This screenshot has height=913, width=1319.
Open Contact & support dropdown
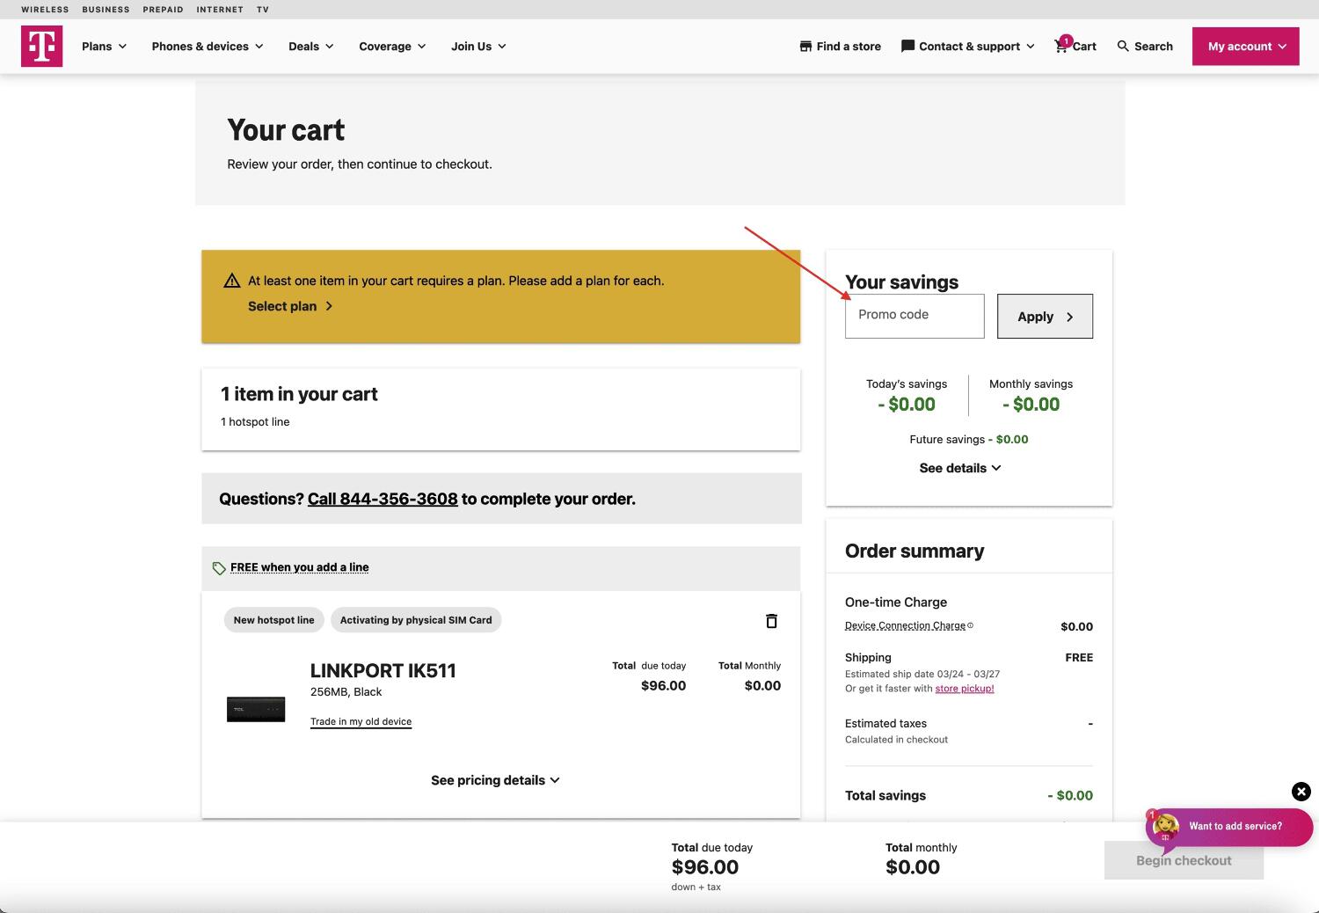[x=968, y=46]
